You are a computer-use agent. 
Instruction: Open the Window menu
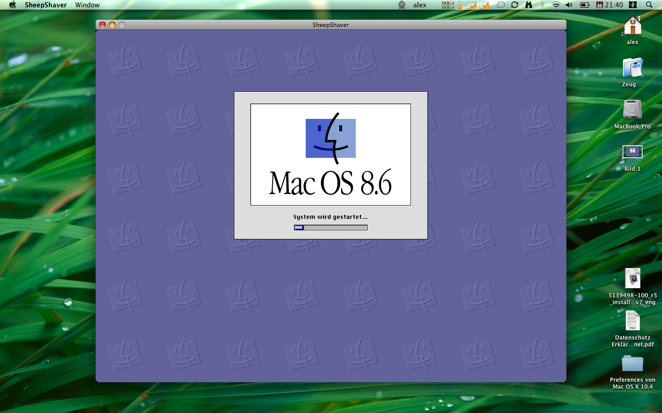pyautogui.click(x=87, y=5)
